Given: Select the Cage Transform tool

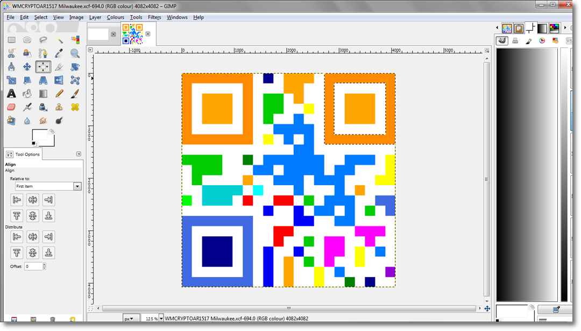Looking at the screenshot, I should (x=75, y=80).
